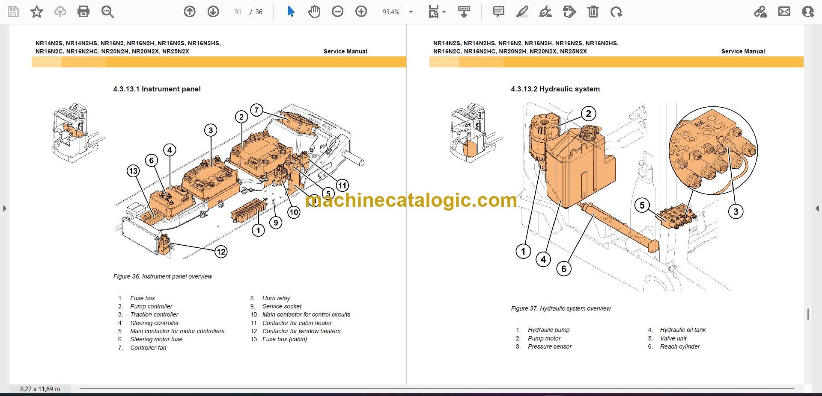Go to the previous page
This screenshot has height=396, width=822.
190,12
